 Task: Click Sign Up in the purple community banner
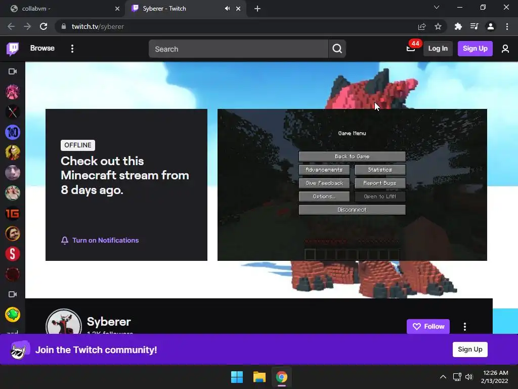click(470, 349)
